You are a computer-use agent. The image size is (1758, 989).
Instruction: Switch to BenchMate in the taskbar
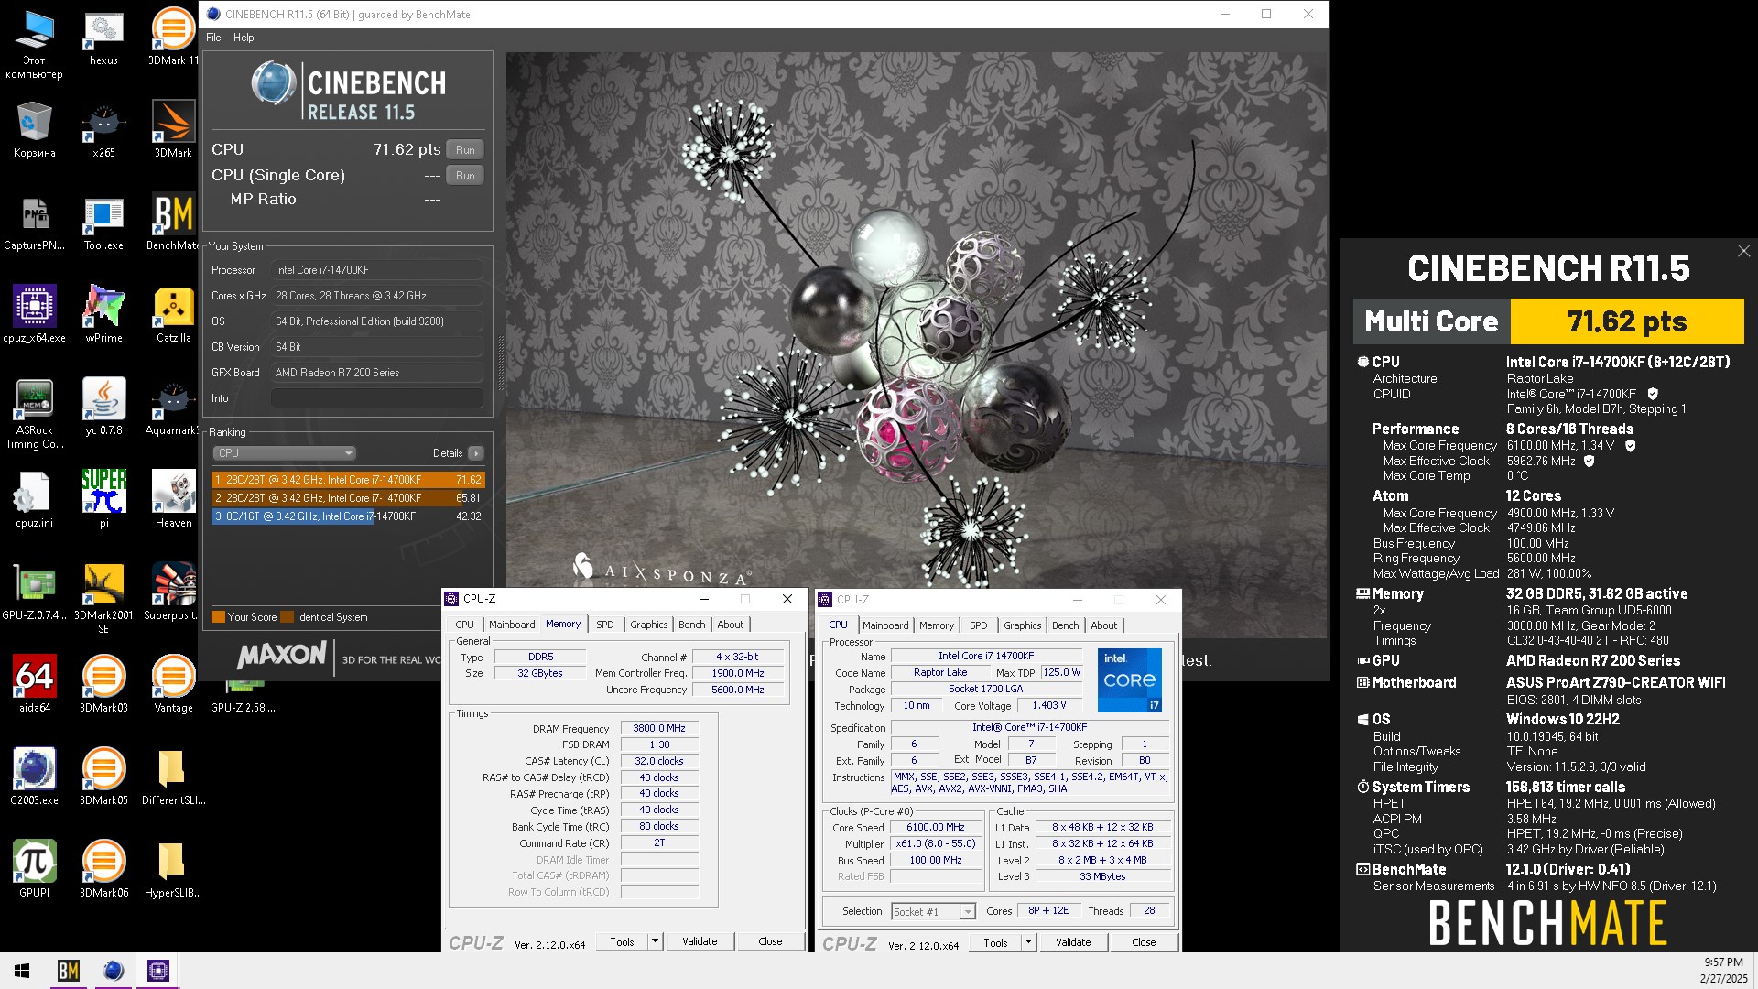(x=69, y=971)
